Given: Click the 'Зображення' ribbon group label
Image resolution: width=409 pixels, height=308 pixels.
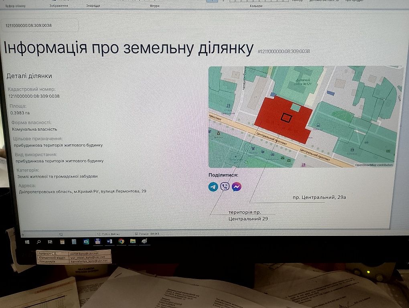Looking at the screenshot, I should [59, 6].
